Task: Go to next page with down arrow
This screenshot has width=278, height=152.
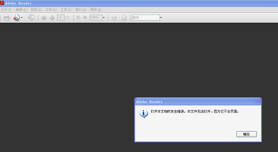Action: tap(52, 18)
